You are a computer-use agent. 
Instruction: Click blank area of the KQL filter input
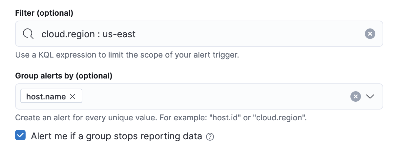coord(246,34)
